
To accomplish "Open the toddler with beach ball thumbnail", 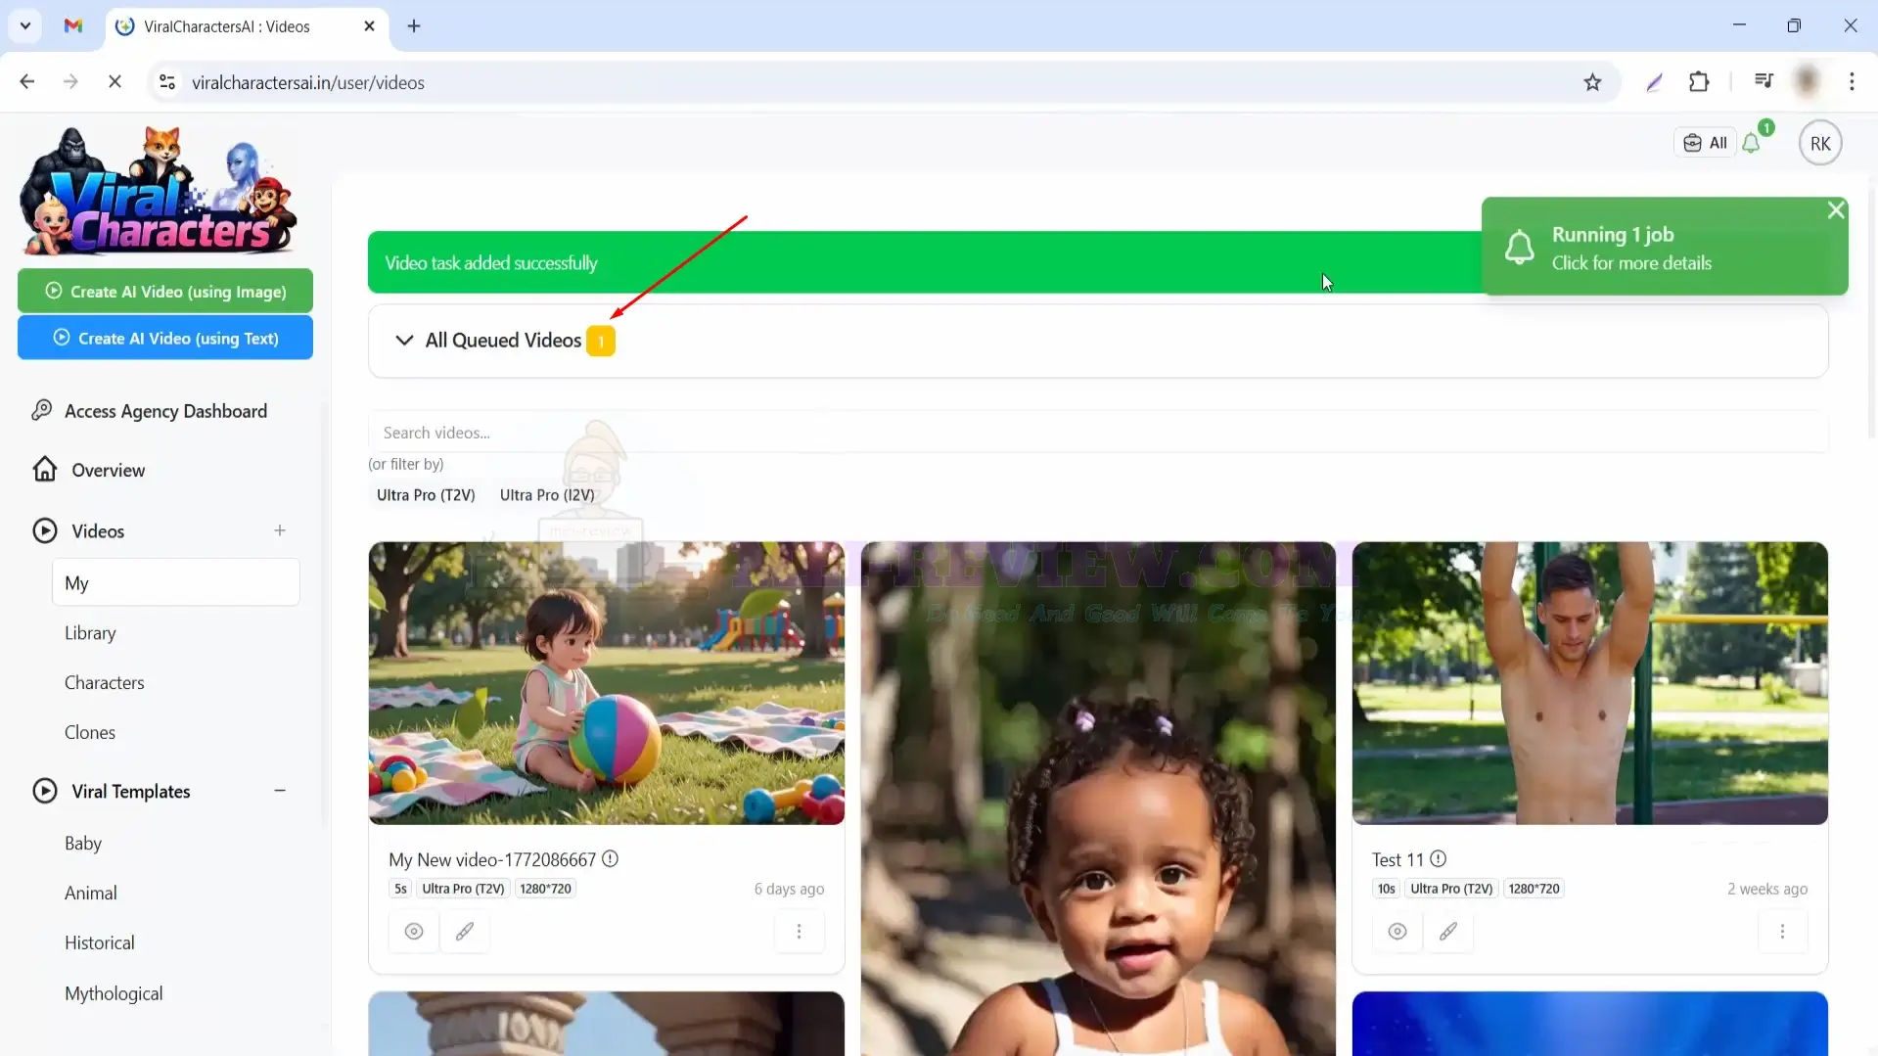I will [606, 683].
